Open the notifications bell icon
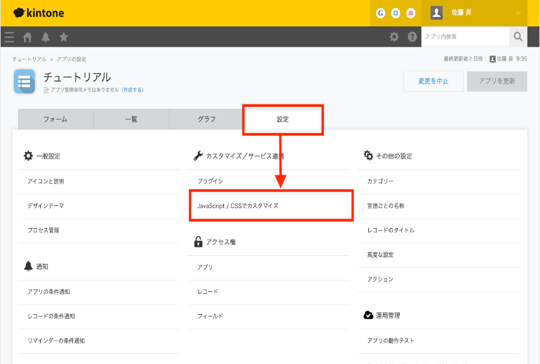The width and height of the screenshot is (540, 364). point(46,37)
